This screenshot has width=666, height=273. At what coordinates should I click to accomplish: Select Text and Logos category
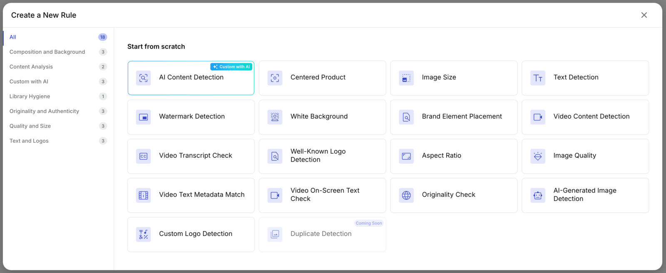pyautogui.click(x=58, y=141)
